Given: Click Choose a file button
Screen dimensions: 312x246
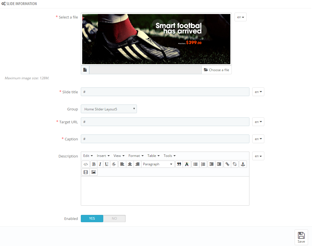Looking at the screenshot, I should [x=217, y=70].
